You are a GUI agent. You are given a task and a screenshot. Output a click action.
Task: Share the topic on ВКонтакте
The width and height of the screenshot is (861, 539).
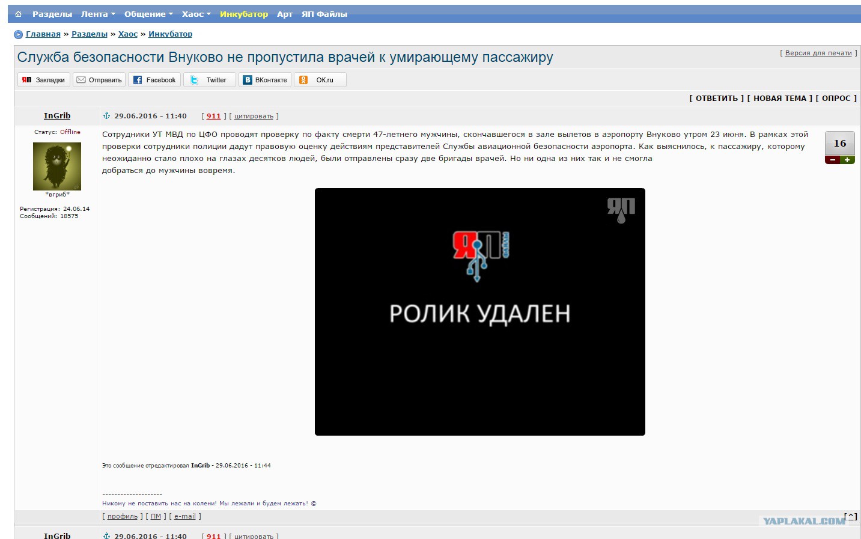(265, 80)
